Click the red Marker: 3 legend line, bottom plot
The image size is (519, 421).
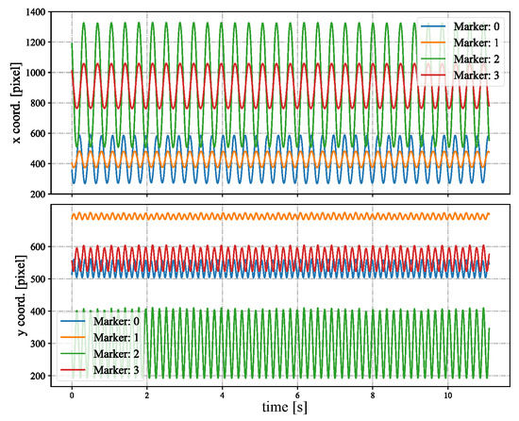coord(74,370)
